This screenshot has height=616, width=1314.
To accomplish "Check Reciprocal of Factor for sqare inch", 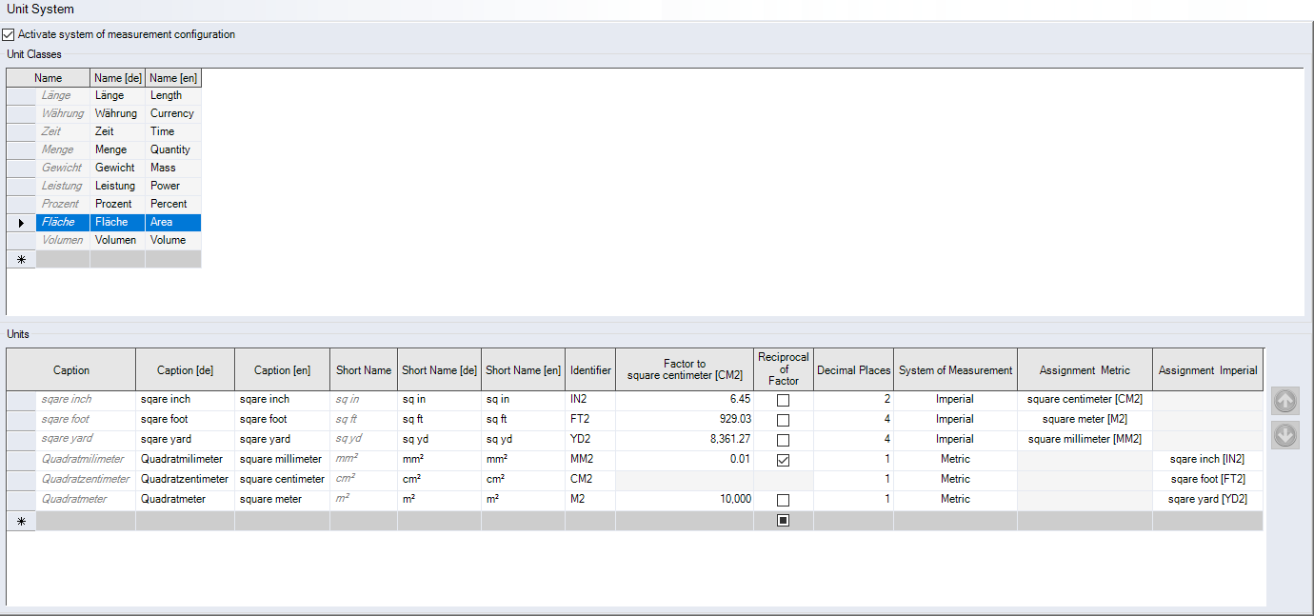I will (783, 400).
